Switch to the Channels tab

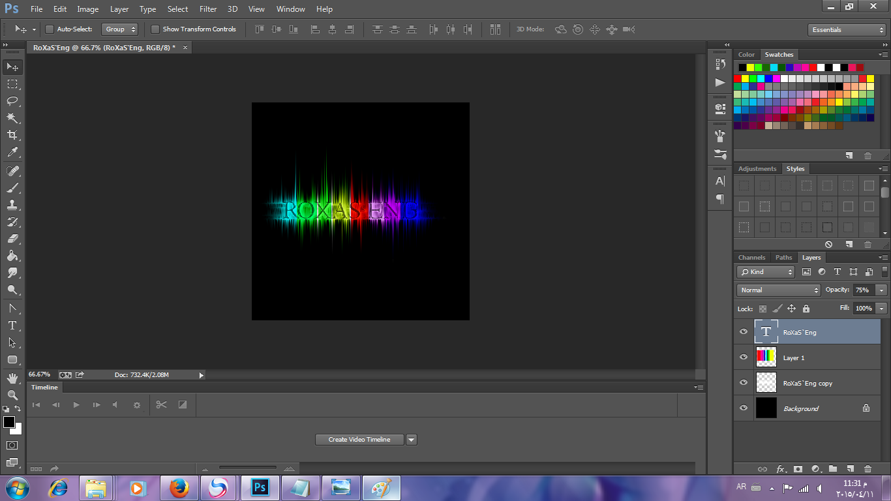tap(751, 258)
